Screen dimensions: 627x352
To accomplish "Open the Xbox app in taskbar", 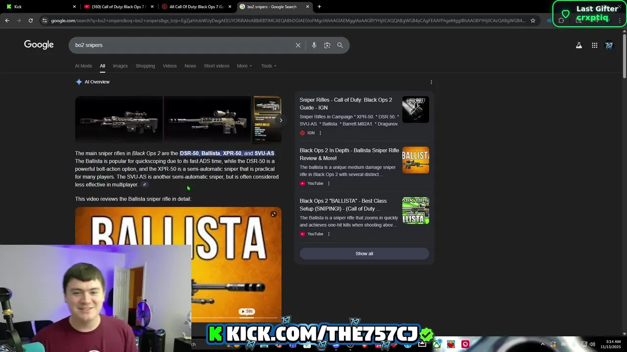I will (x=436, y=344).
